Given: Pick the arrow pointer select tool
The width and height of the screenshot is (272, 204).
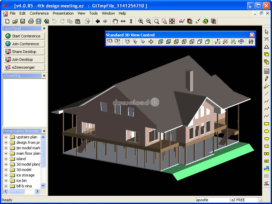Looking at the screenshot, I should [x=267, y=32].
